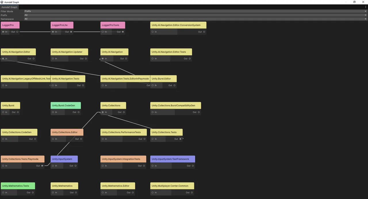Click TestFramework node's Out port
This screenshot has width=368, height=199.
pyautogui.click(x=193, y=166)
